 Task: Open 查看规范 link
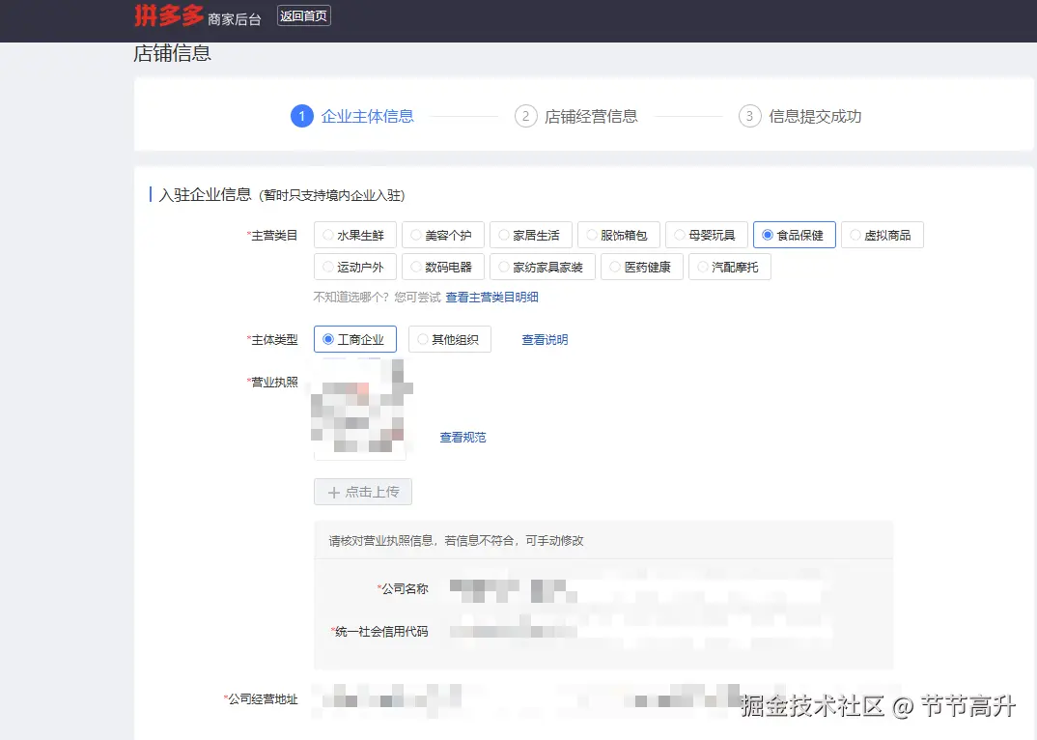tap(462, 438)
